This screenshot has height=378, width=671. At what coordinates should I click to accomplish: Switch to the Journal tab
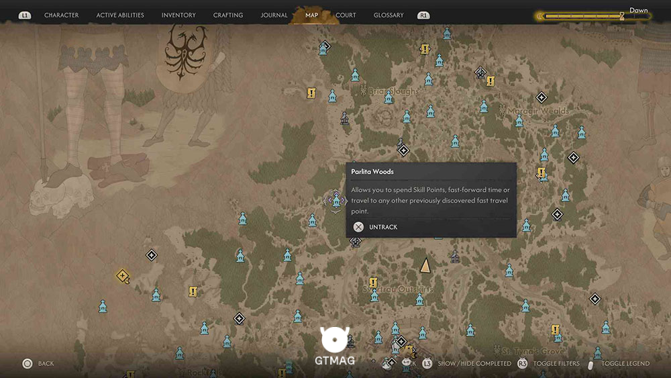click(x=274, y=15)
